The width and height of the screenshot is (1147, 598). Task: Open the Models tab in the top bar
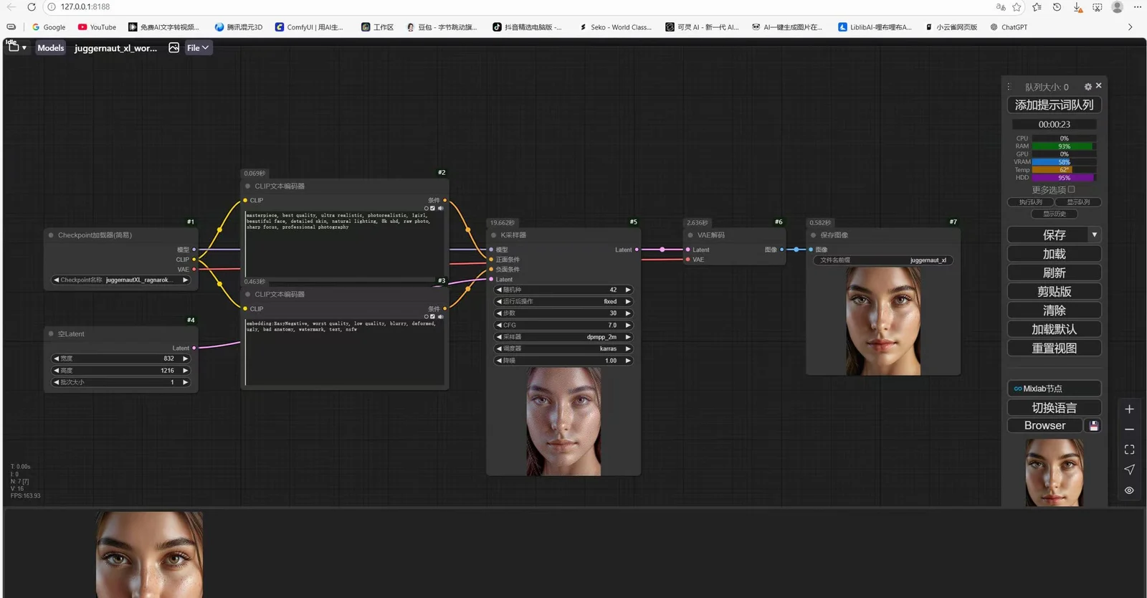click(x=51, y=48)
